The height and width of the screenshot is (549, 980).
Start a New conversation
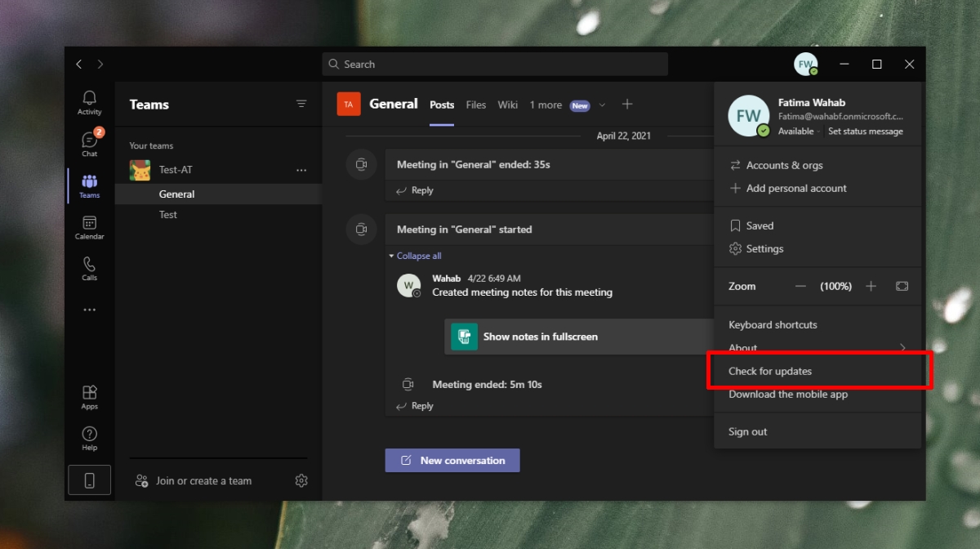coord(452,460)
